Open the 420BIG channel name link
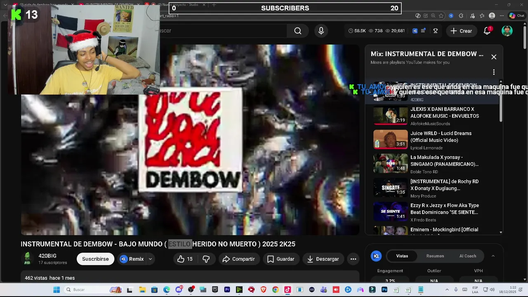 tap(47, 256)
